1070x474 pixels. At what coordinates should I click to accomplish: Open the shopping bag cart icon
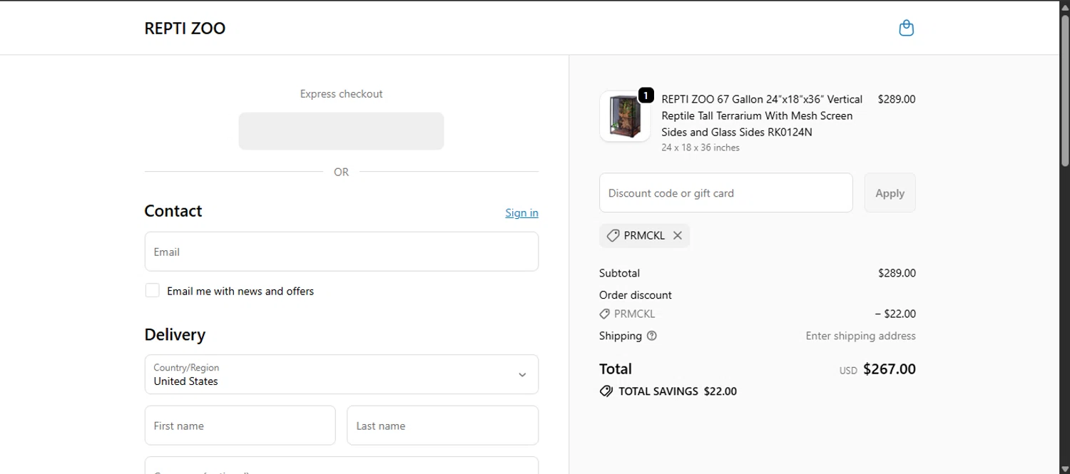(x=906, y=28)
